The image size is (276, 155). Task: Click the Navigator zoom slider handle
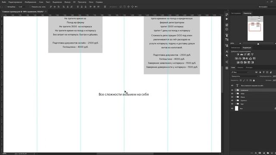point(258,43)
